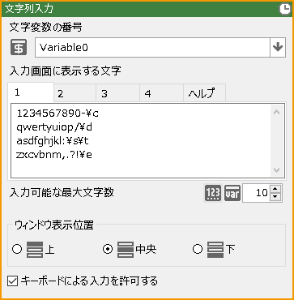Switch to tab 3
This screenshot has height=300, width=294.
117,93
